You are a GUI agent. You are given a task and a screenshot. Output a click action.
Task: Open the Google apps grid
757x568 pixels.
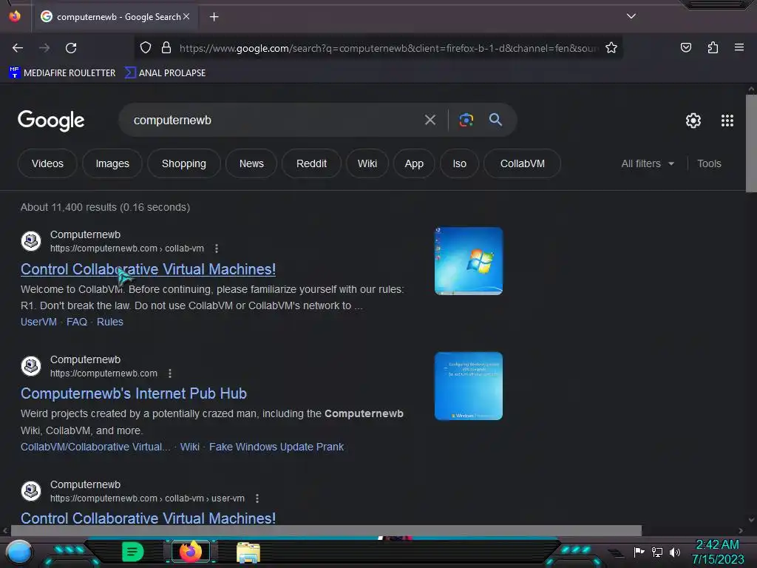[x=727, y=121]
